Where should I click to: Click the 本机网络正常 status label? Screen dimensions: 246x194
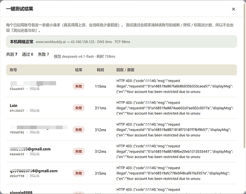(21, 42)
